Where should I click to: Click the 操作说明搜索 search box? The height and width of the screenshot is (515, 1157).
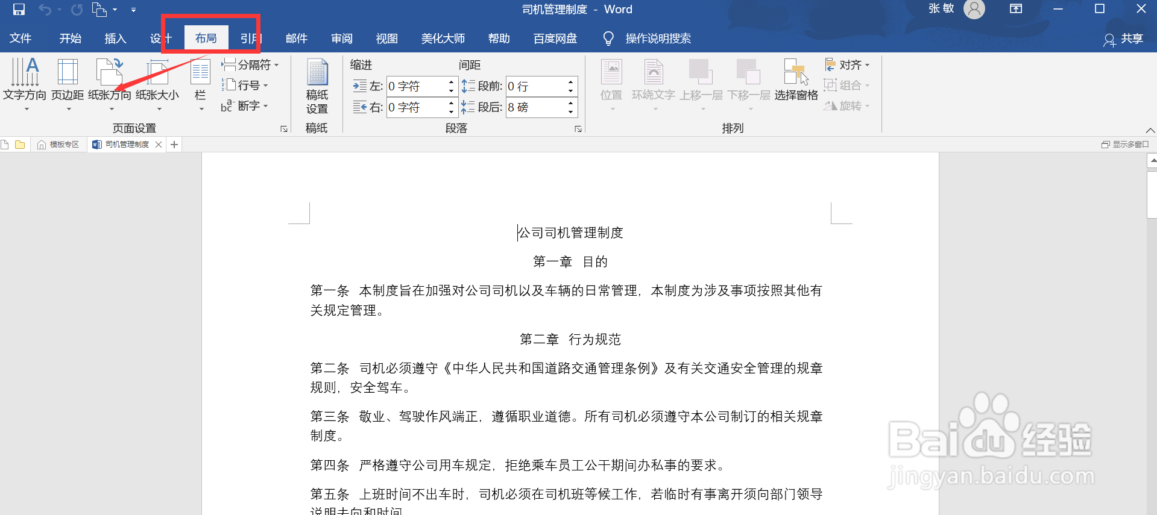point(658,39)
